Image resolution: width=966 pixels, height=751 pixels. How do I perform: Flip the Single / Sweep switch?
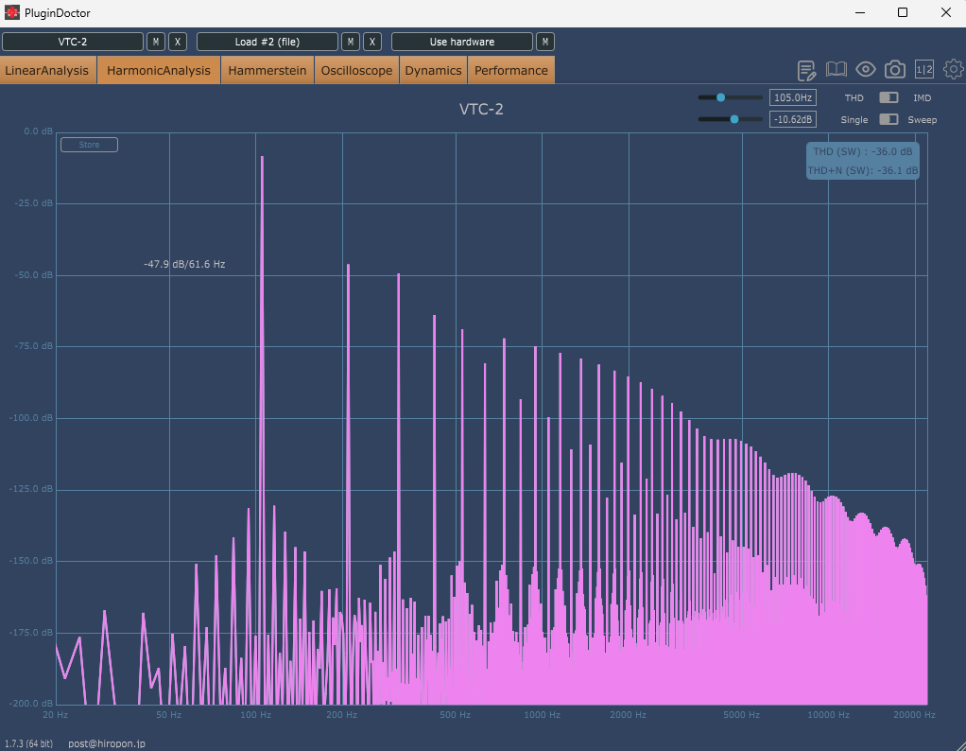coord(888,119)
